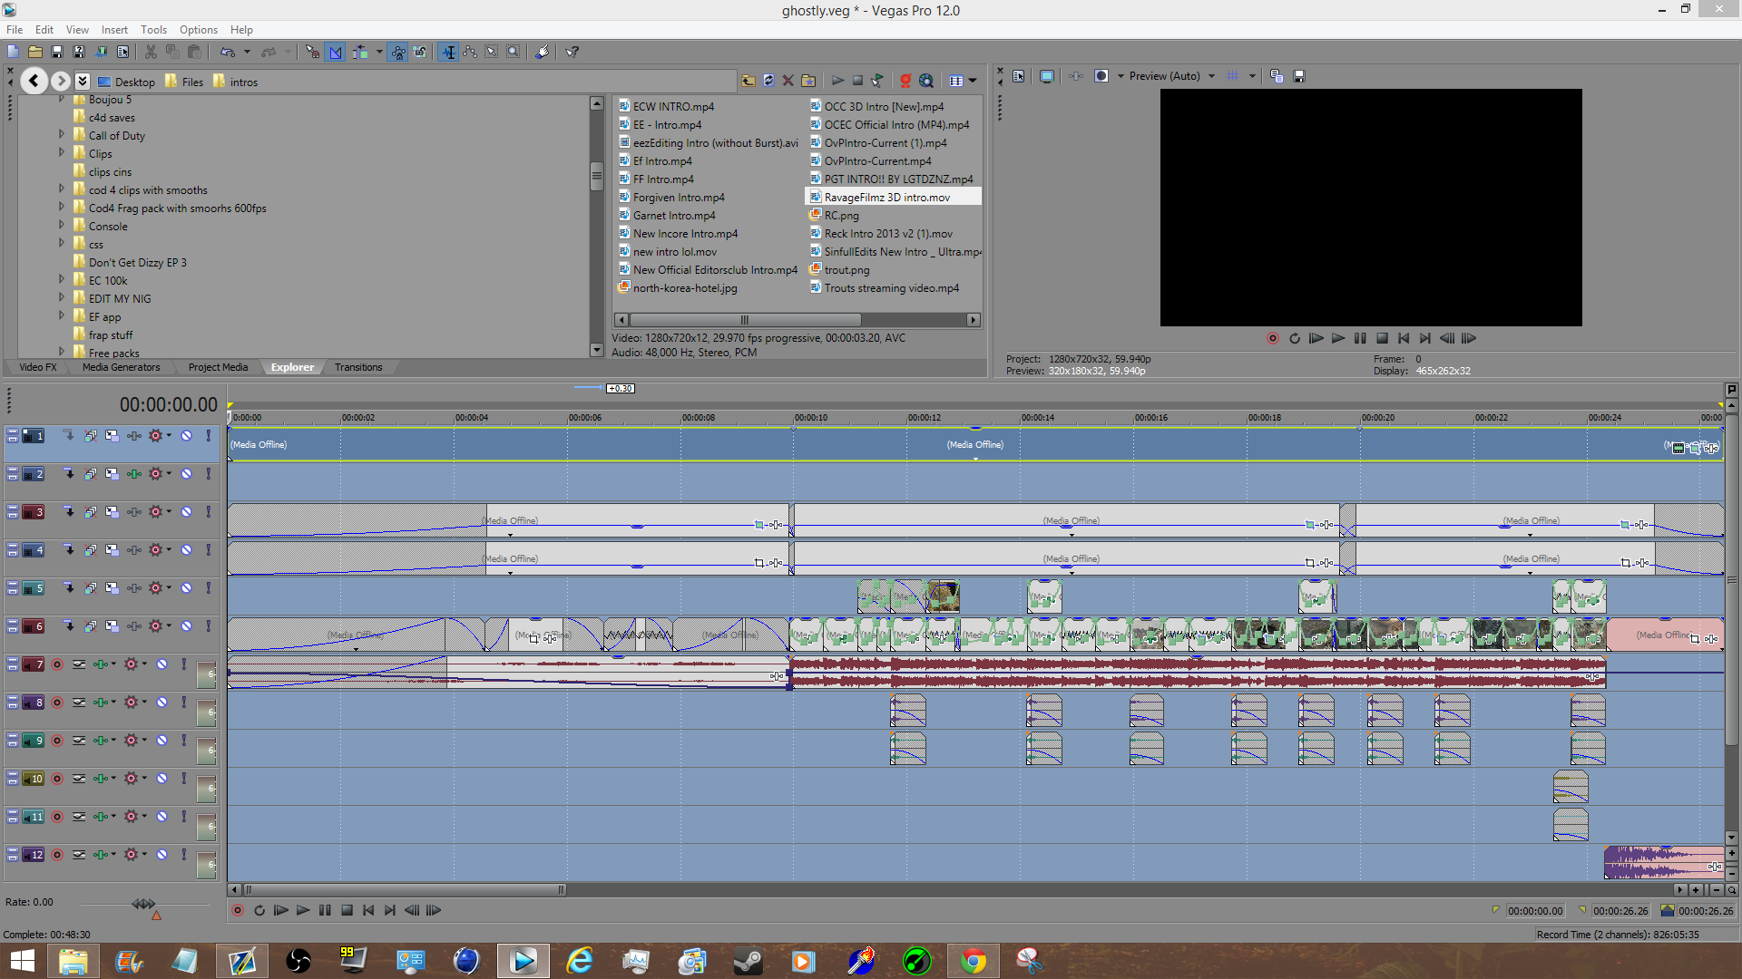Open the Undo history dropdown arrow

pyautogui.click(x=247, y=52)
